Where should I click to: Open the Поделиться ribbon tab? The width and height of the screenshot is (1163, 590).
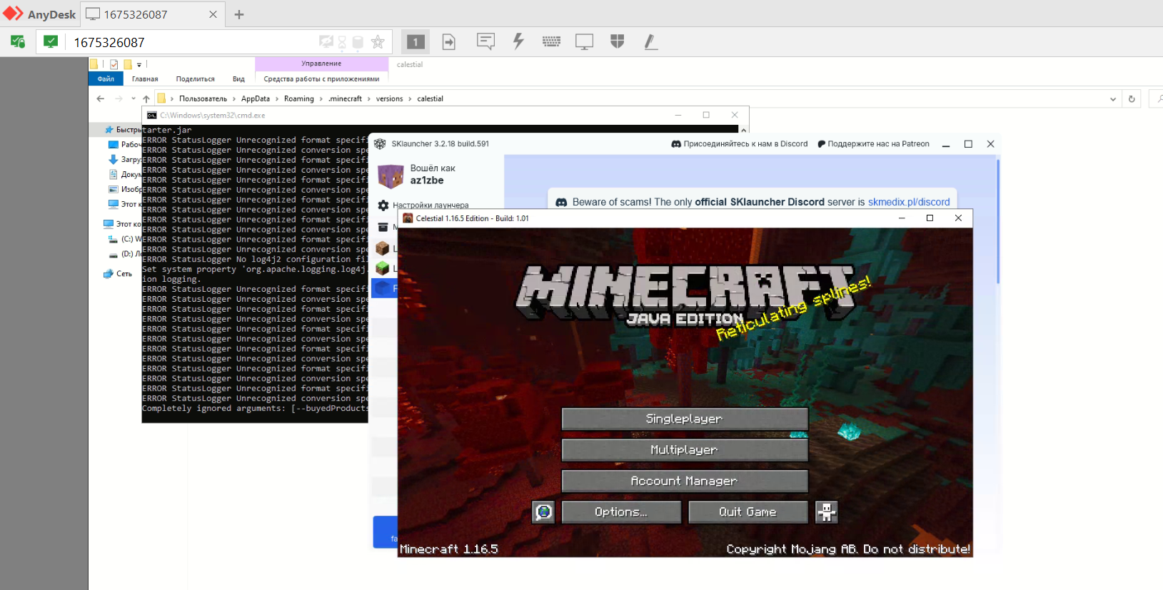tap(195, 79)
